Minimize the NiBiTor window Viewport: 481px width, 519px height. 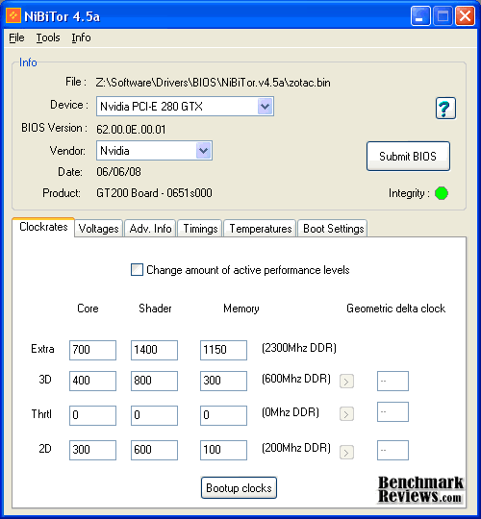click(x=420, y=16)
